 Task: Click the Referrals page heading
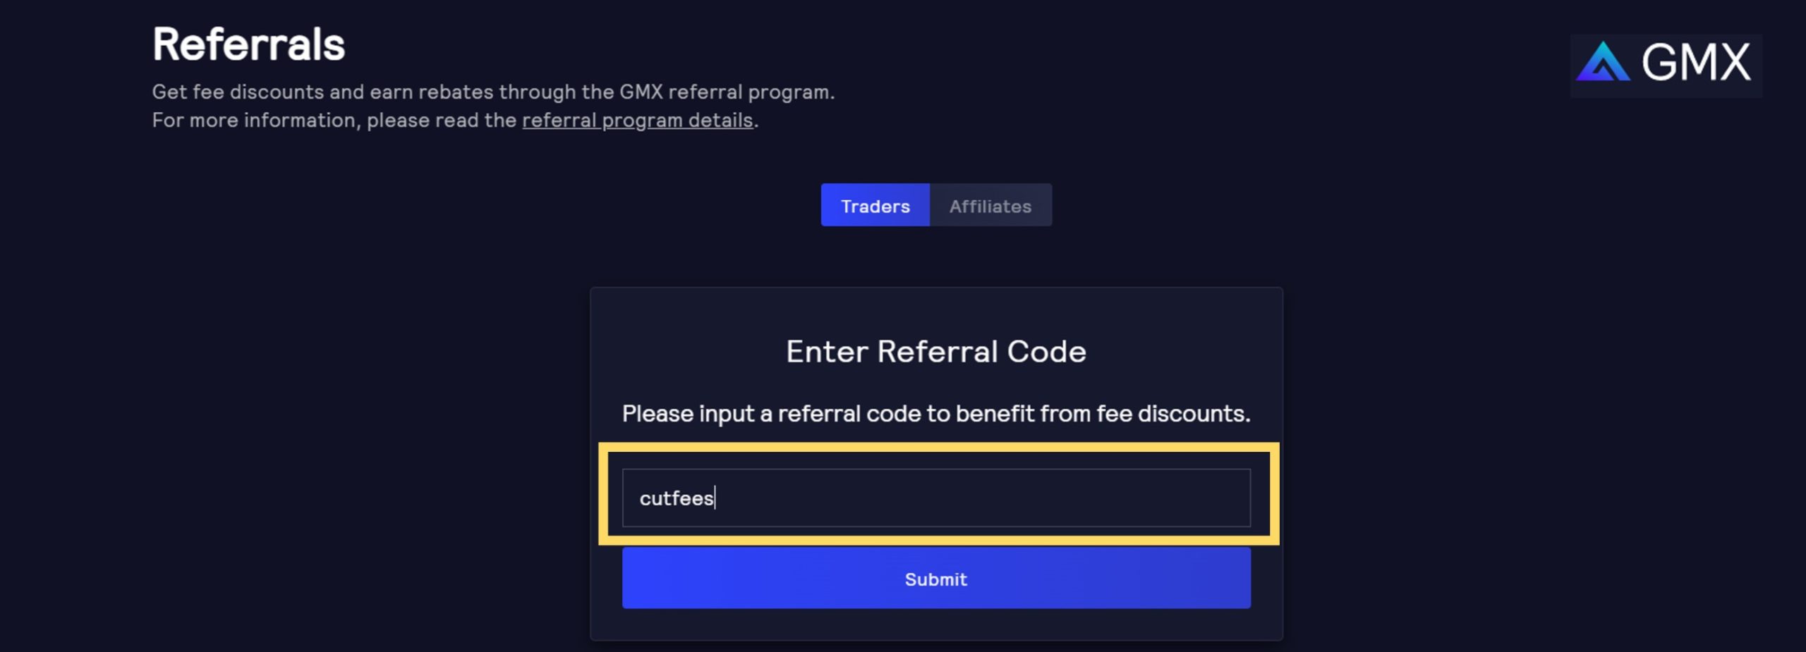(x=248, y=44)
